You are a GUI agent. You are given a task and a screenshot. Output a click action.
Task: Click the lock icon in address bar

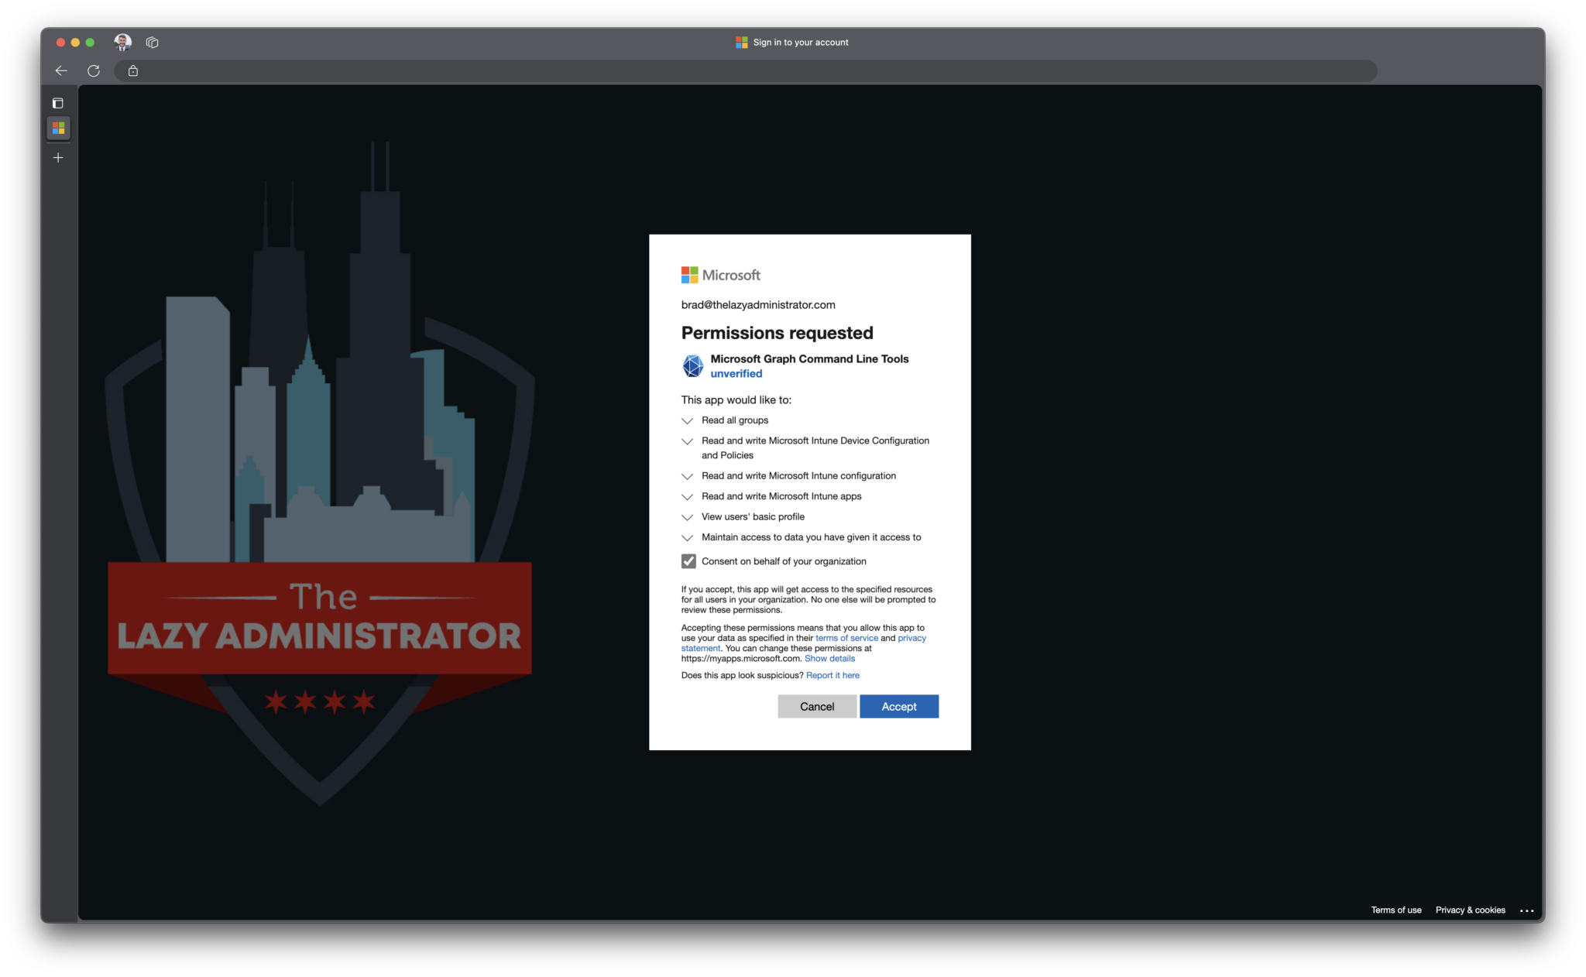coord(133,70)
